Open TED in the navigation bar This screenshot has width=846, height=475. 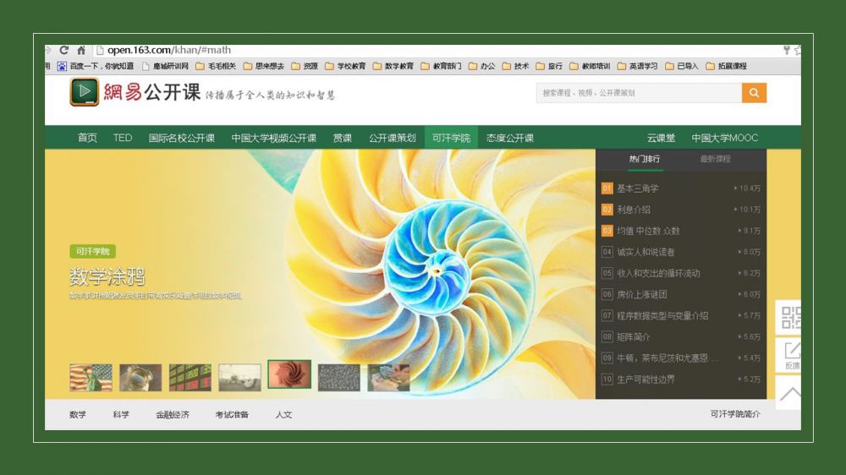(123, 138)
